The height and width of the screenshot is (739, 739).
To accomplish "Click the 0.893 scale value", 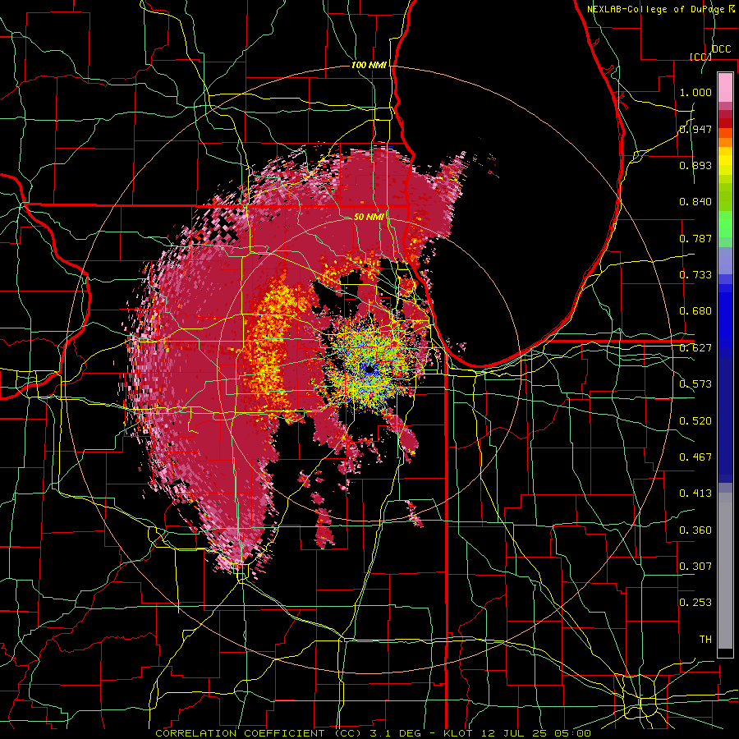I will coord(695,165).
